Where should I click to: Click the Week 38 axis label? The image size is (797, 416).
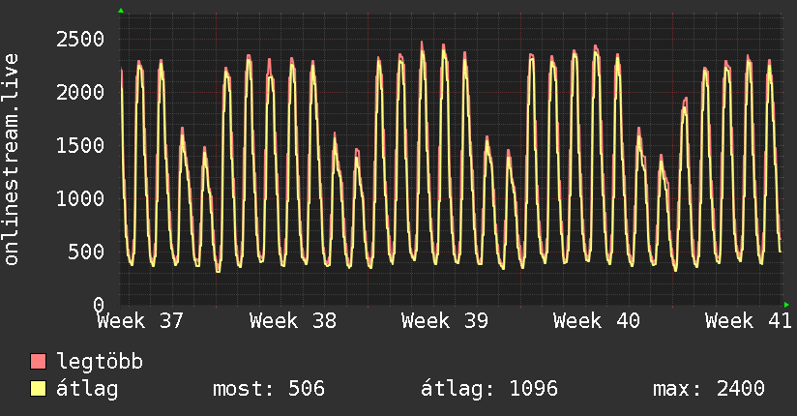click(293, 321)
